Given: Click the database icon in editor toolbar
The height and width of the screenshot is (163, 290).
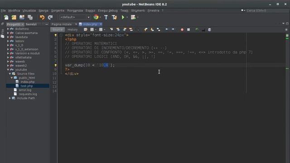Looking at the screenshot, I should [x=209, y=29].
